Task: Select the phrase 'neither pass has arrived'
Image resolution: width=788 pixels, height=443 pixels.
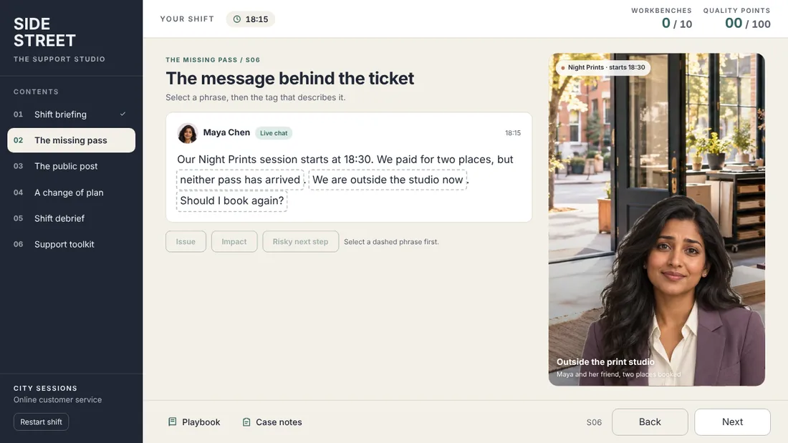Action: pos(240,180)
